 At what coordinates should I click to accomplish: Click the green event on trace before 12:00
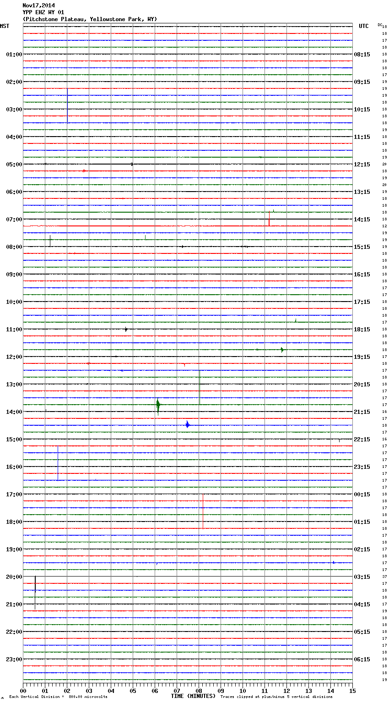tap(282, 350)
